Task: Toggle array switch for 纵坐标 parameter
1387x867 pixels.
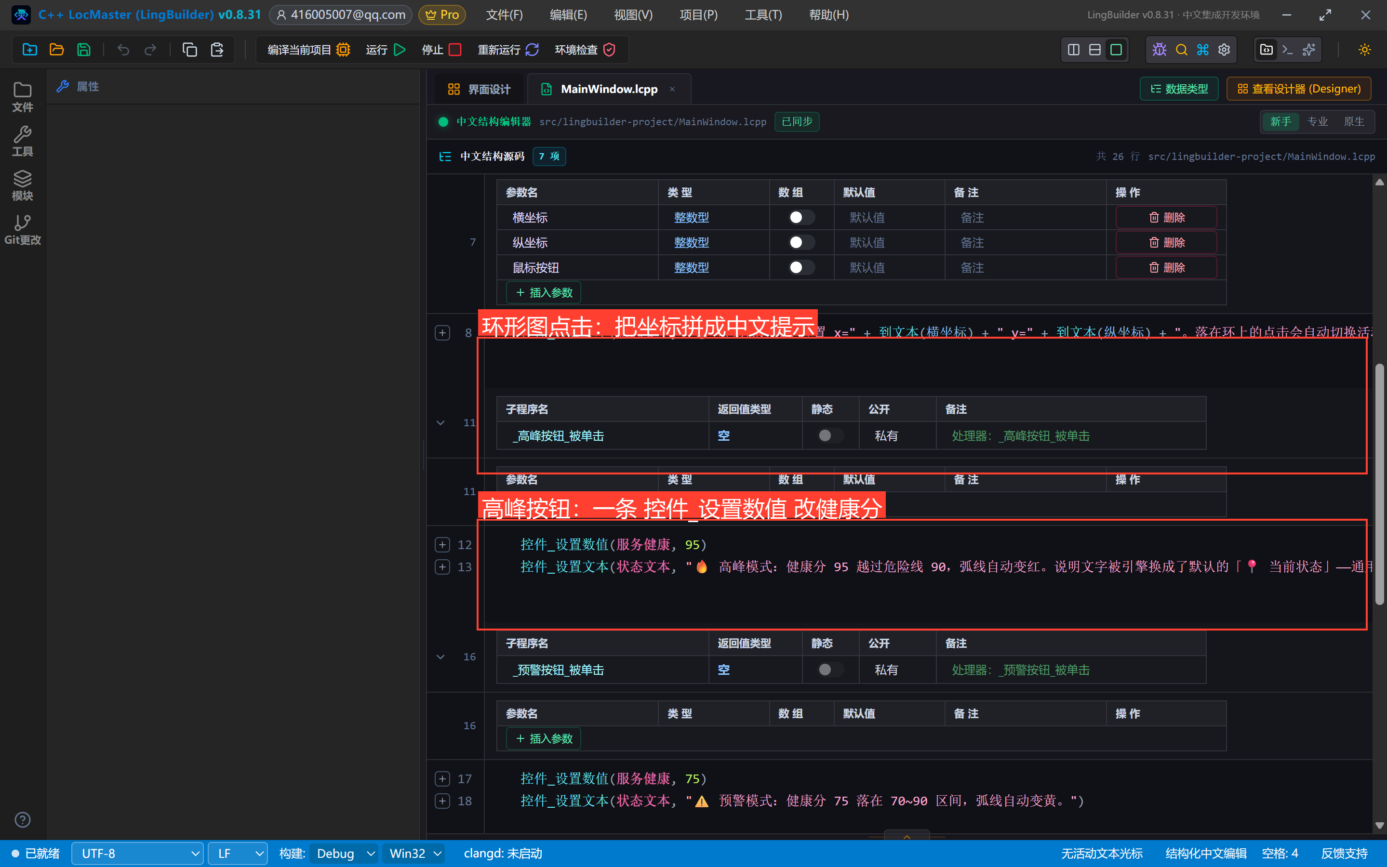Action: click(x=801, y=243)
